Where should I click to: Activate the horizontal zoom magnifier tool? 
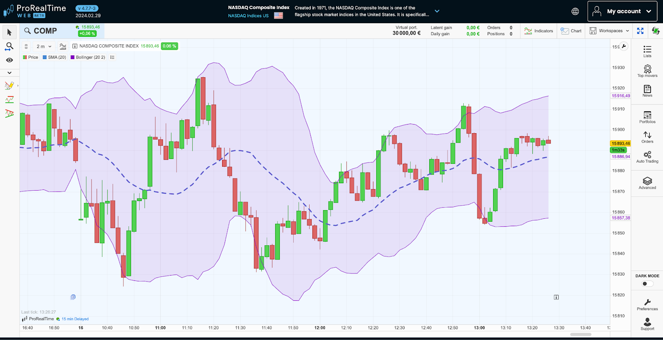pyautogui.click(x=10, y=46)
